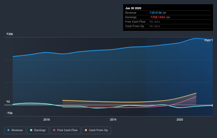
Task: Click the -₹5b y-axis label
Action: (x=9, y=113)
